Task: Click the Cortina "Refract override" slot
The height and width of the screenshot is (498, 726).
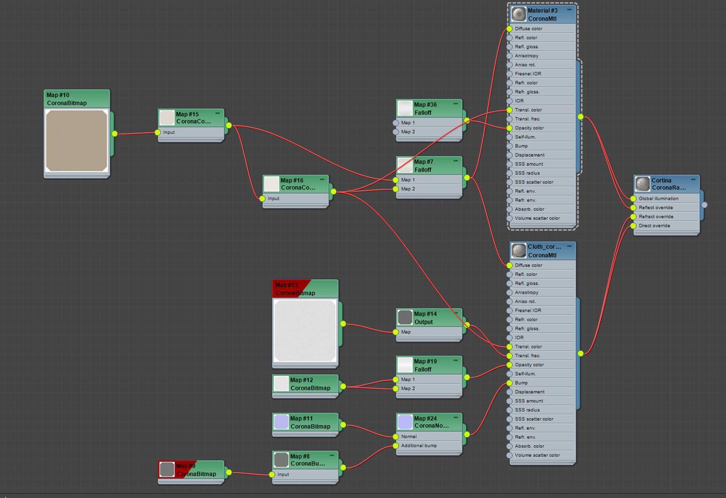Action: tap(666, 217)
